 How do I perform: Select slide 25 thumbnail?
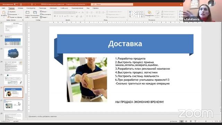point(13,80)
